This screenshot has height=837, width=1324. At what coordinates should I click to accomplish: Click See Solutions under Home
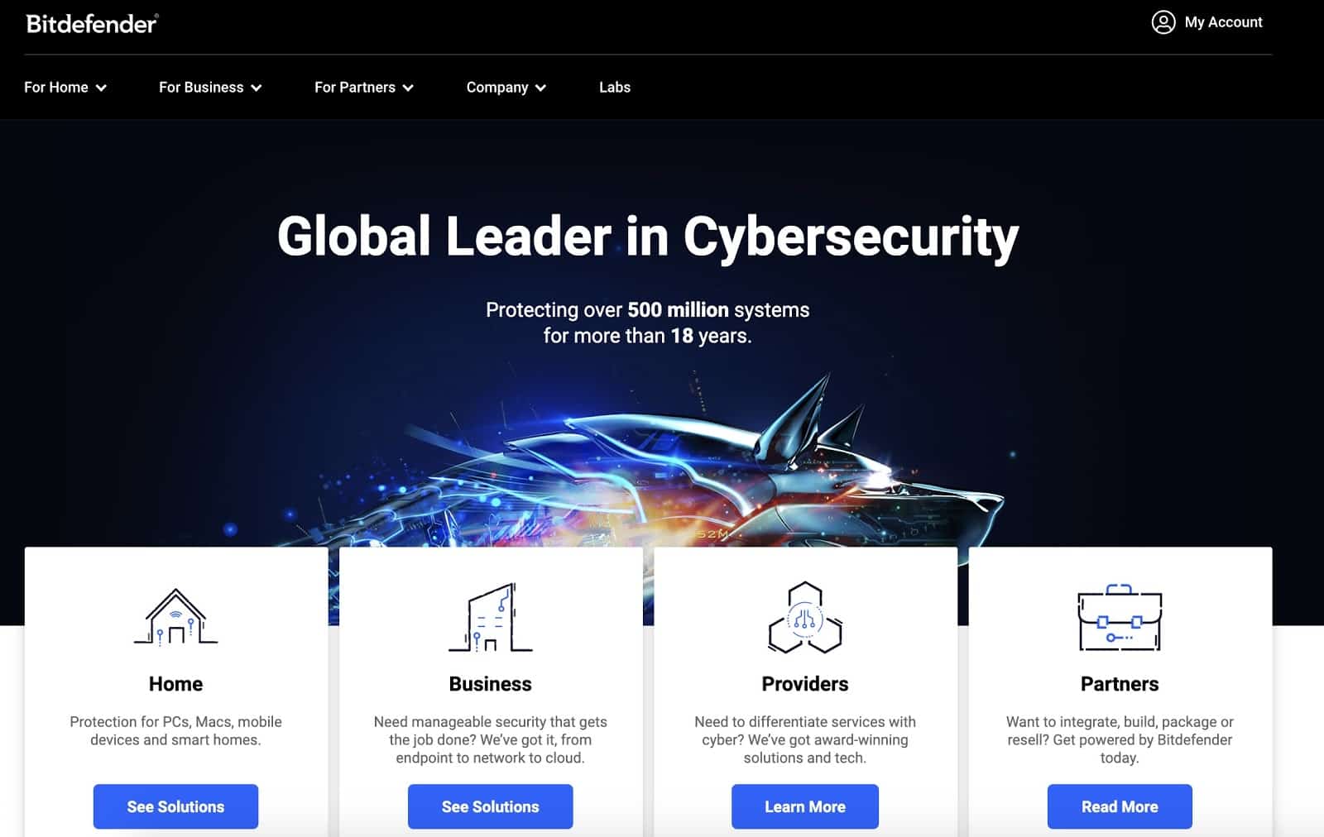175,806
